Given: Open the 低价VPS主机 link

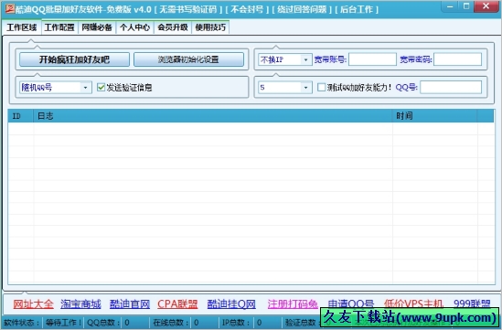Looking at the screenshot, I should click(413, 303).
